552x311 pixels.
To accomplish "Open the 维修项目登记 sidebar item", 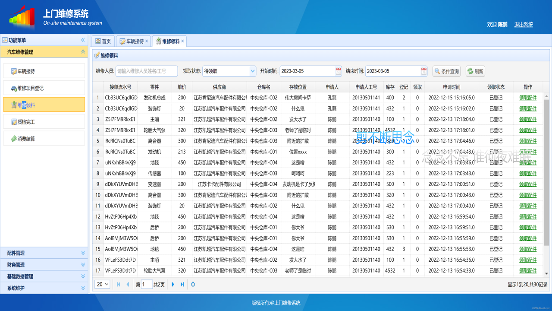I will [x=44, y=88].
